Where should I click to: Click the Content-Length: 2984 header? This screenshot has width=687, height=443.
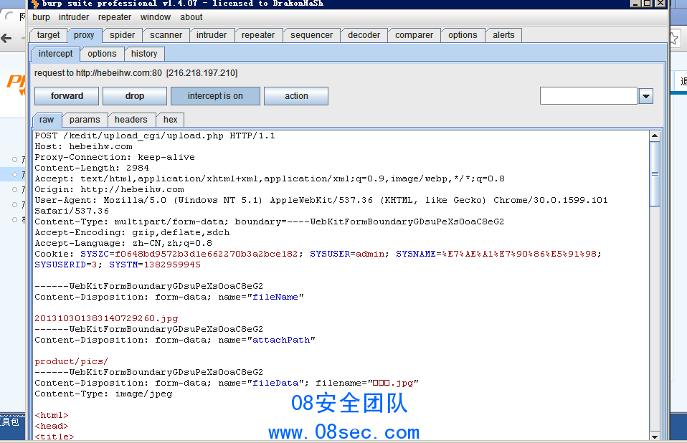(x=92, y=168)
